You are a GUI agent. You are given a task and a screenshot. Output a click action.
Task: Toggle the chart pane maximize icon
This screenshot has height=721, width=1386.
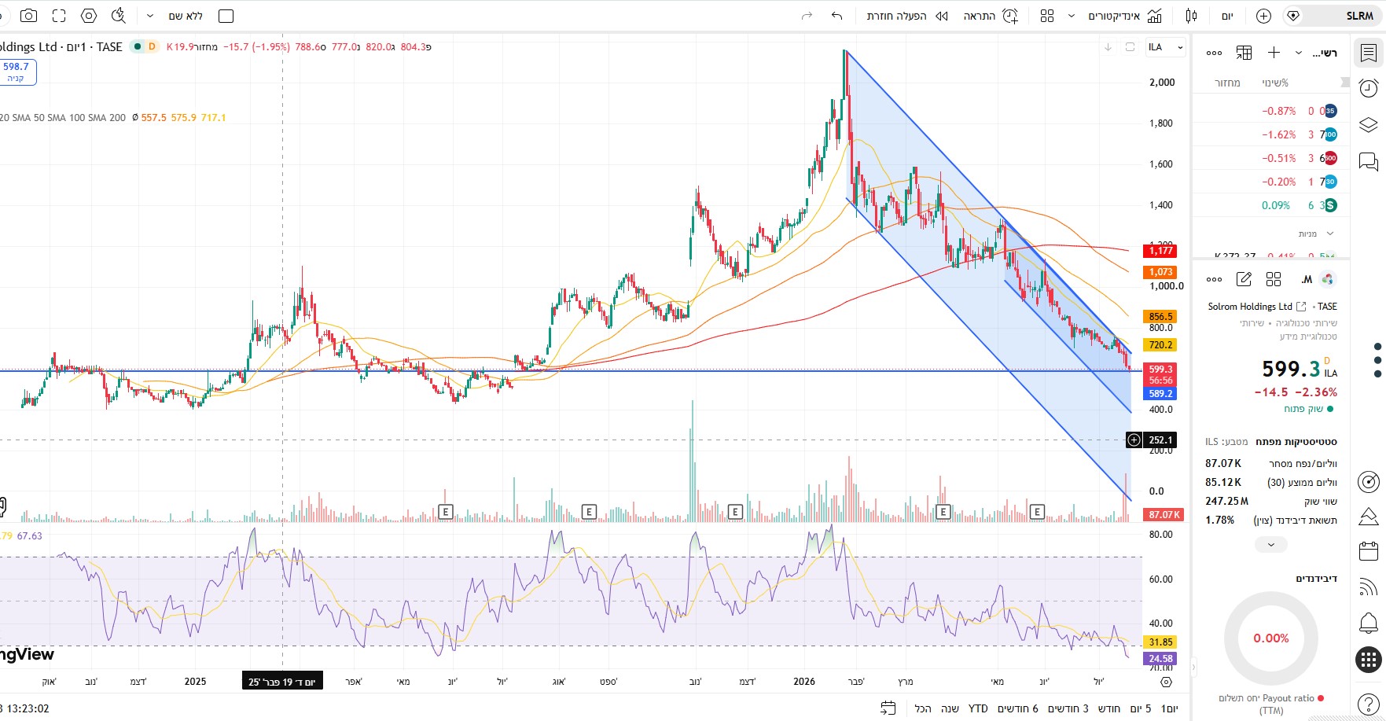(x=1130, y=47)
